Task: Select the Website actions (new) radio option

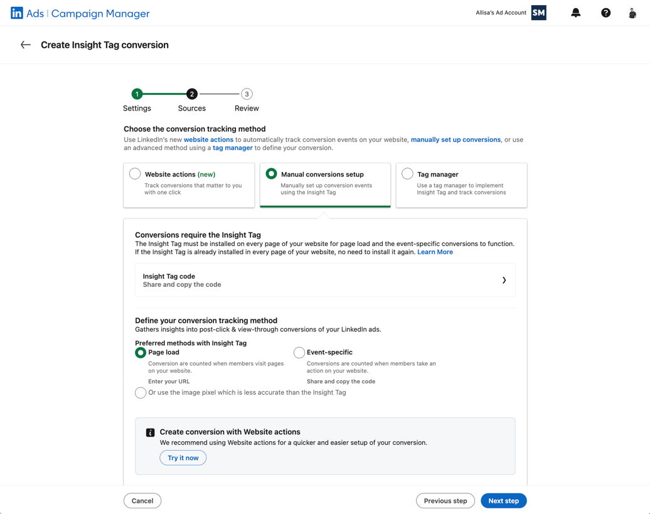Action: coord(135,174)
